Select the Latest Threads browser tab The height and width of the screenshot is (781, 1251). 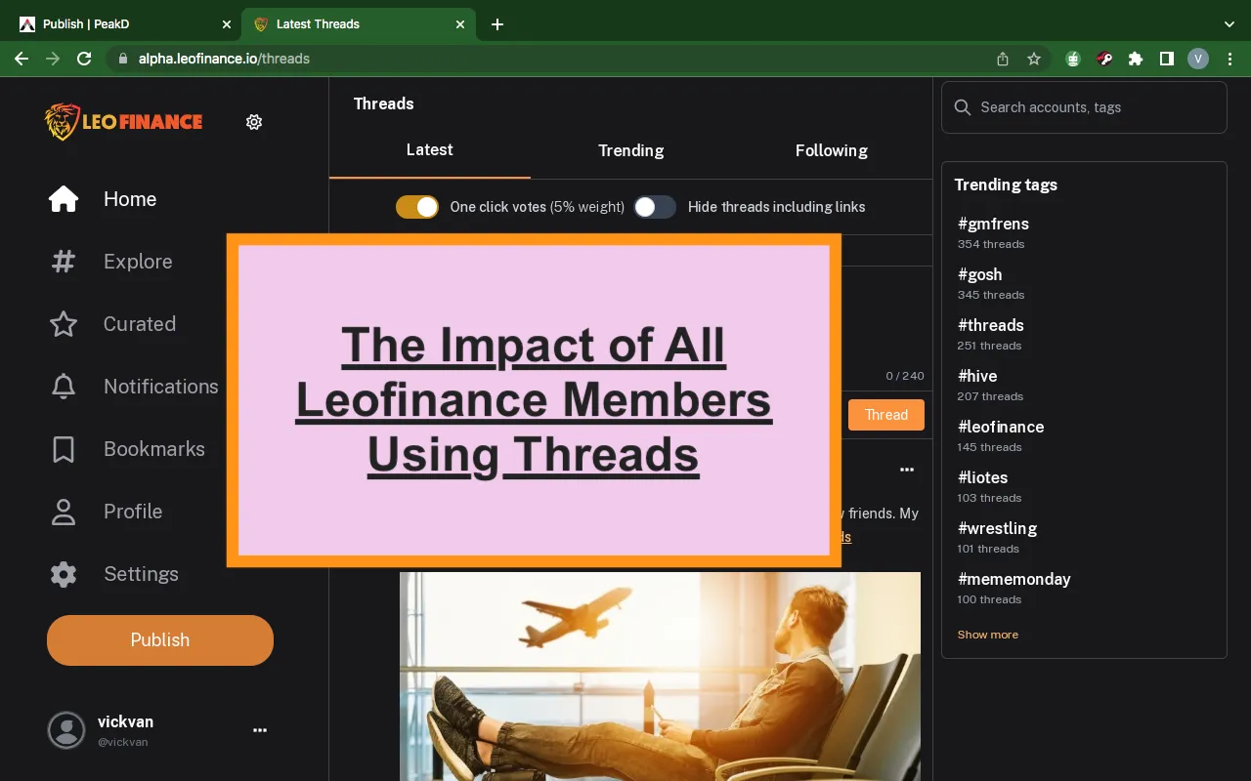[x=360, y=24]
